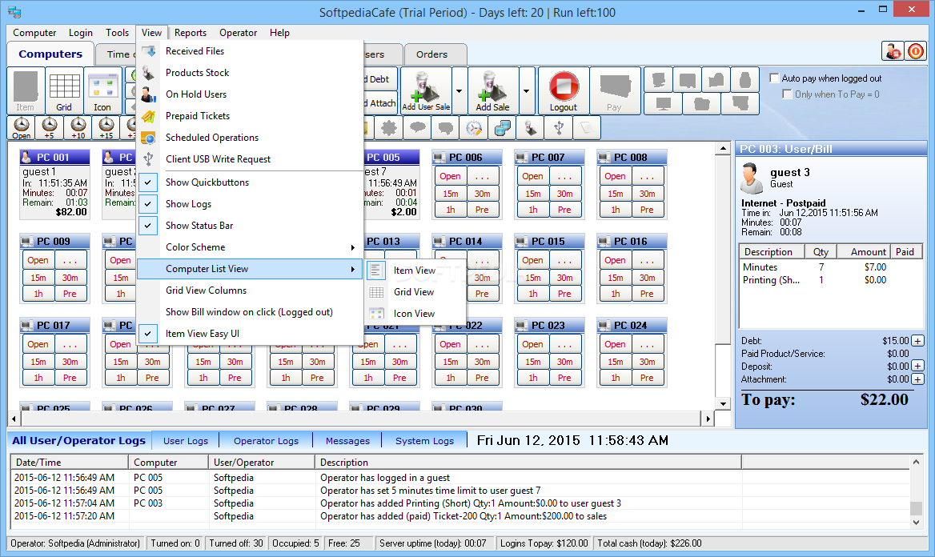Image resolution: width=935 pixels, height=557 pixels.
Task: Add 5 minutes with the +5 quickbutton
Action: [x=49, y=127]
